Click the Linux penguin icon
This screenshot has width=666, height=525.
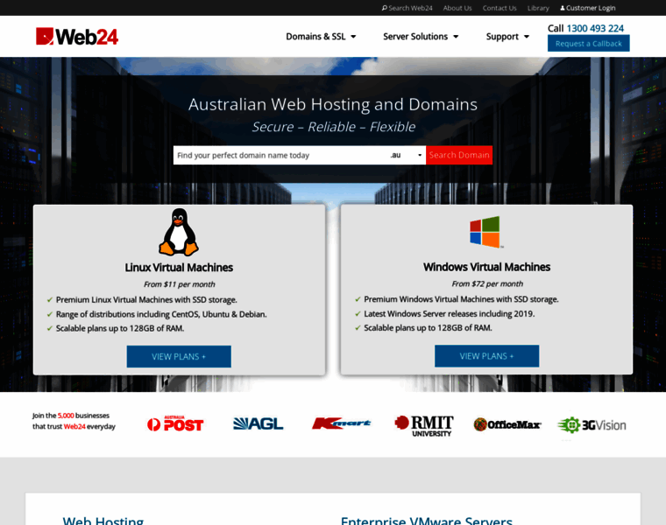coord(179,232)
